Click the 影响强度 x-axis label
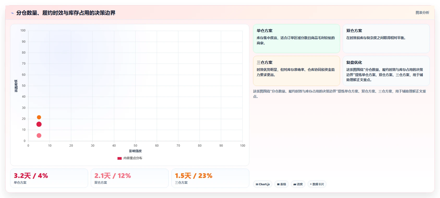Image resolution: width=440 pixels, height=198 pixels. tap(135, 151)
